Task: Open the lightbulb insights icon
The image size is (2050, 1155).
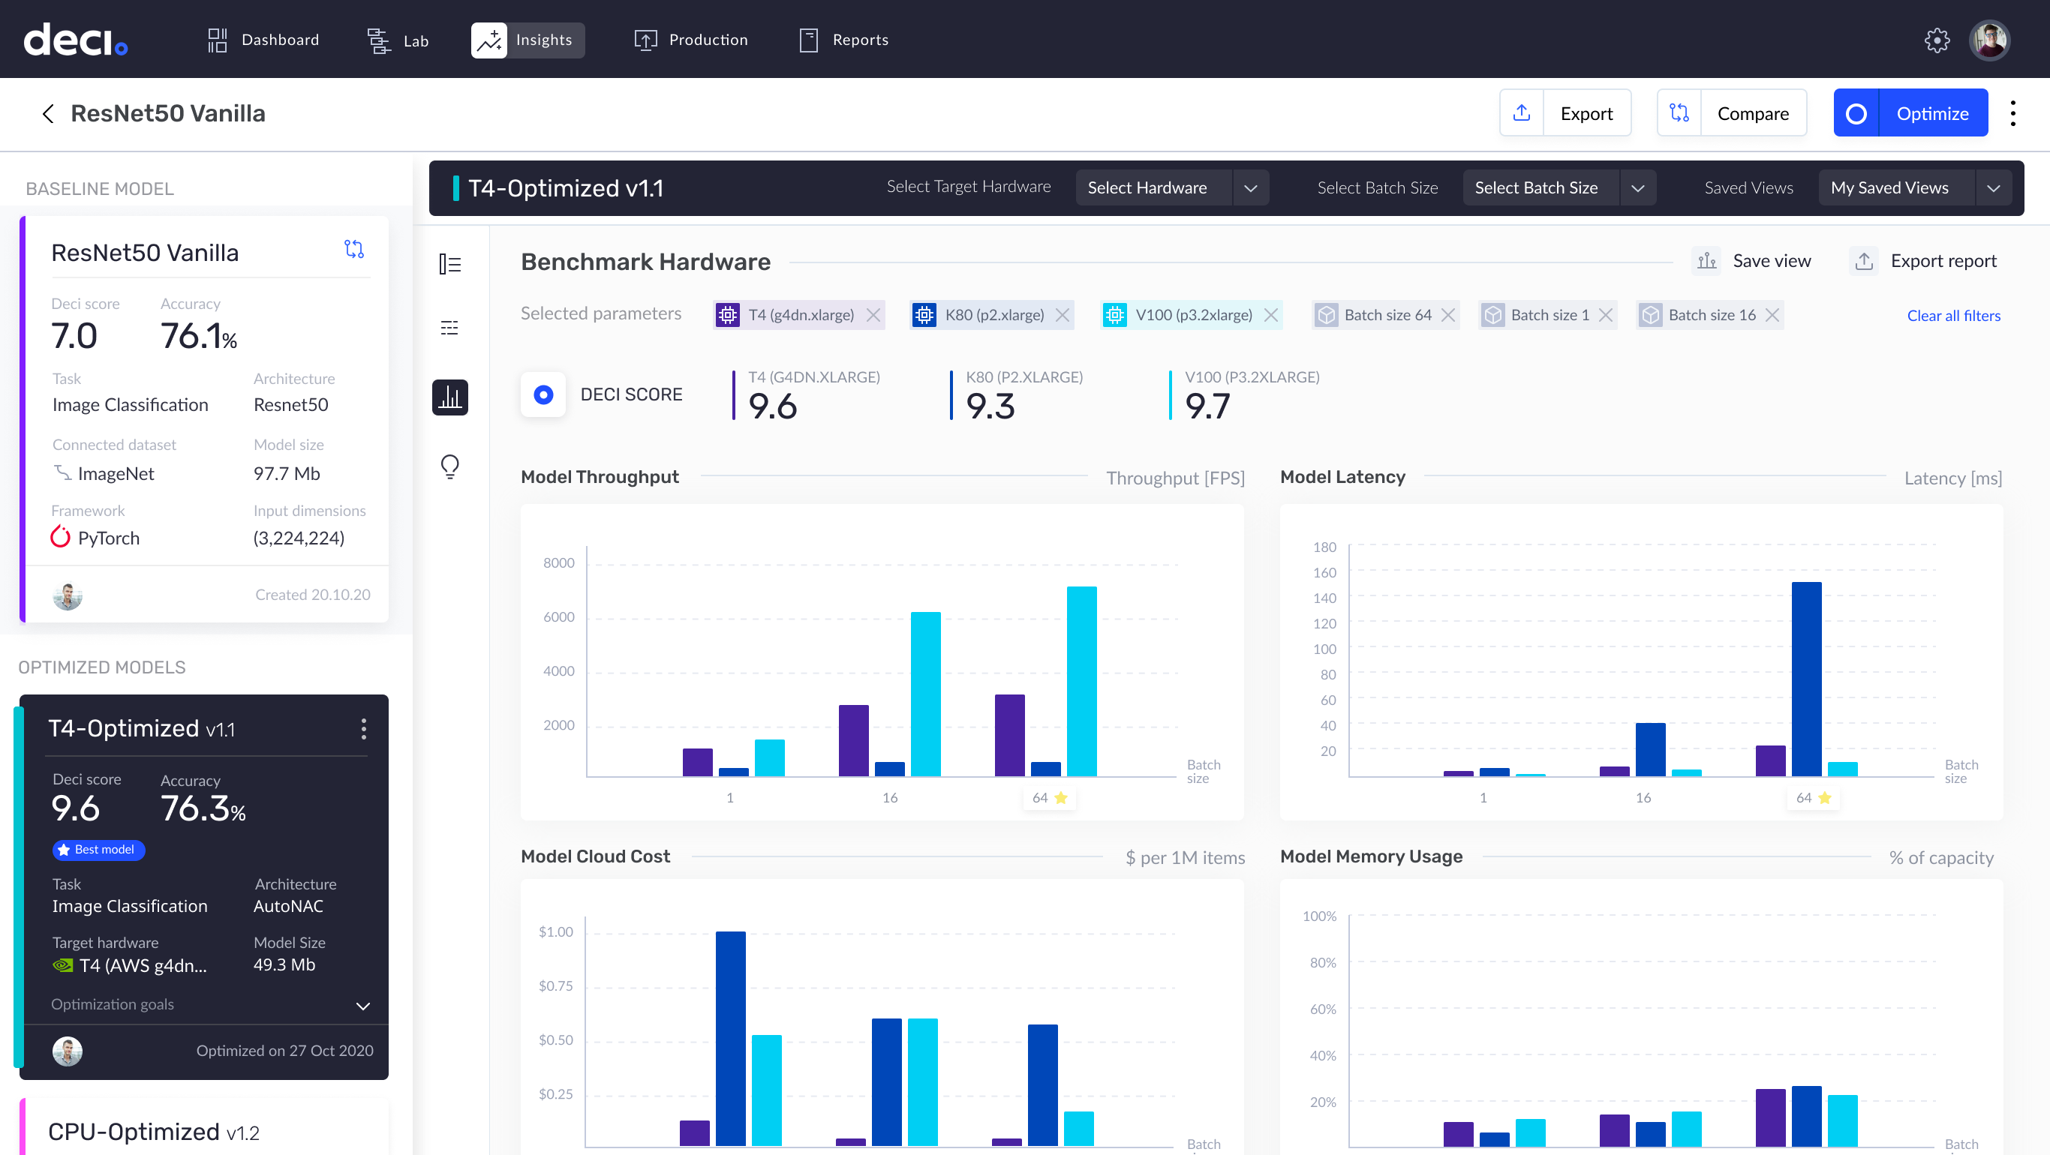Action: tap(449, 466)
